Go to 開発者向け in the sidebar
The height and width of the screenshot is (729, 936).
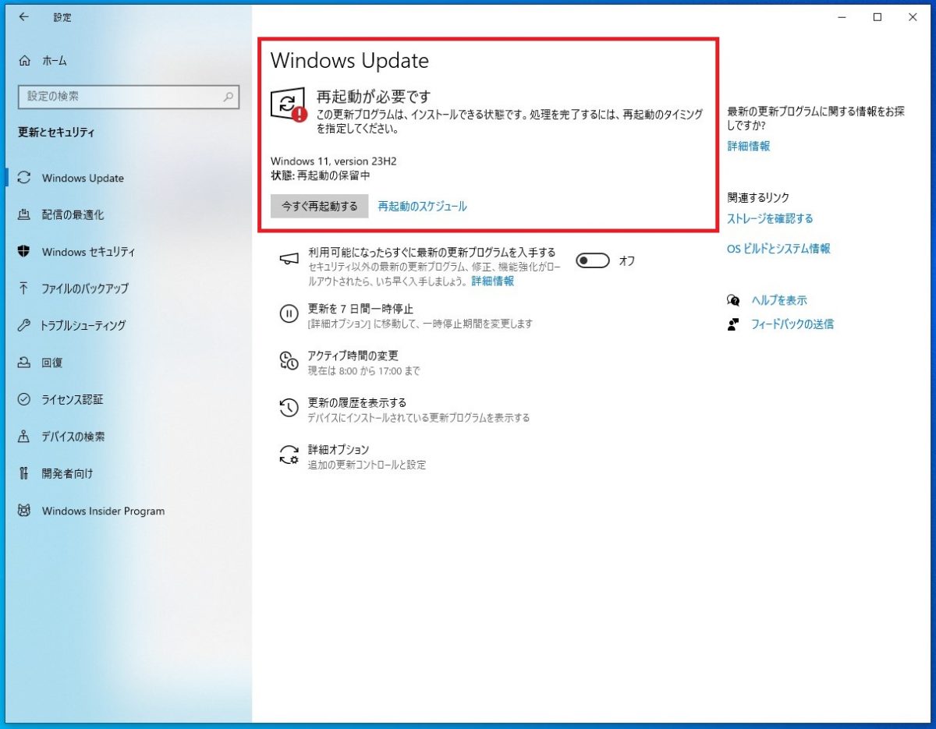[x=67, y=473]
